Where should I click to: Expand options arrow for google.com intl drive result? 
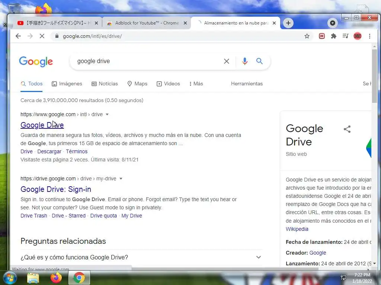[107, 114]
